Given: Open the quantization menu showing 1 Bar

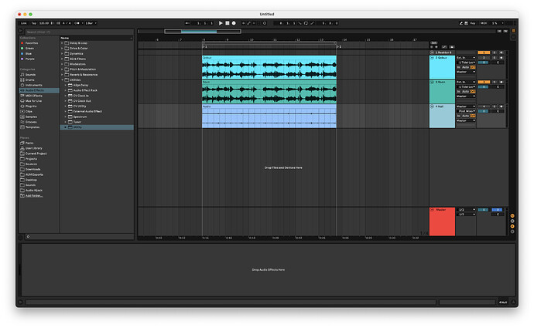Looking at the screenshot, I should click(x=91, y=23).
